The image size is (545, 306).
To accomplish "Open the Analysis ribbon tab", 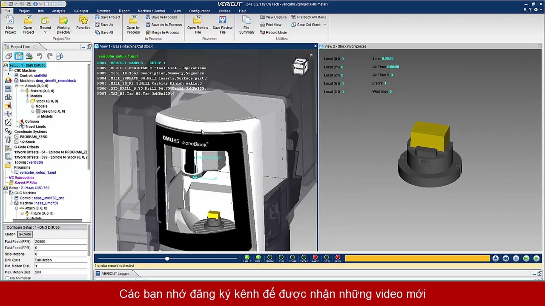I will click(x=58, y=11).
